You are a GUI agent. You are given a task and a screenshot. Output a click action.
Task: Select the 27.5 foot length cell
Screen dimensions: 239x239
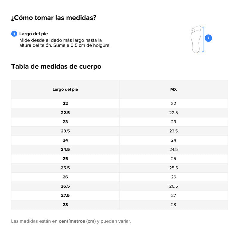[65, 195]
